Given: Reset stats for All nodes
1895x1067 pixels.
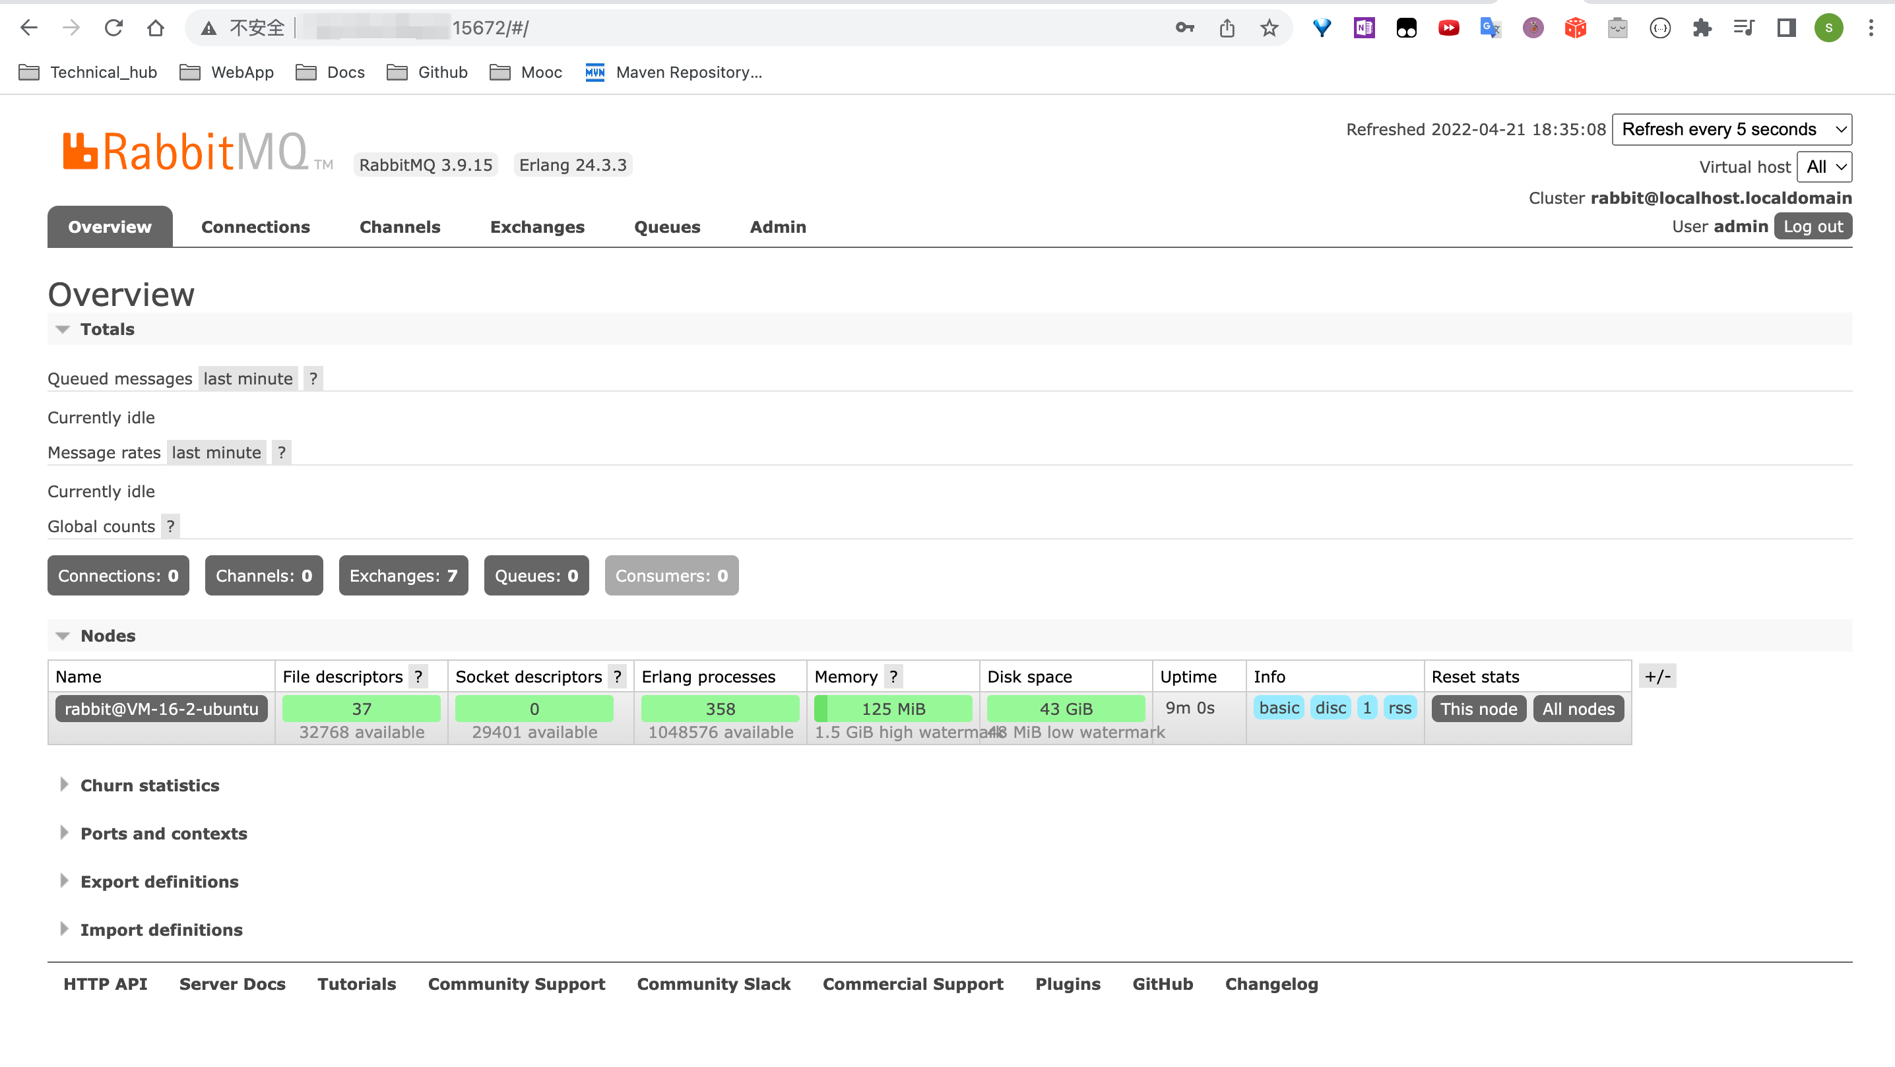Looking at the screenshot, I should tap(1579, 709).
